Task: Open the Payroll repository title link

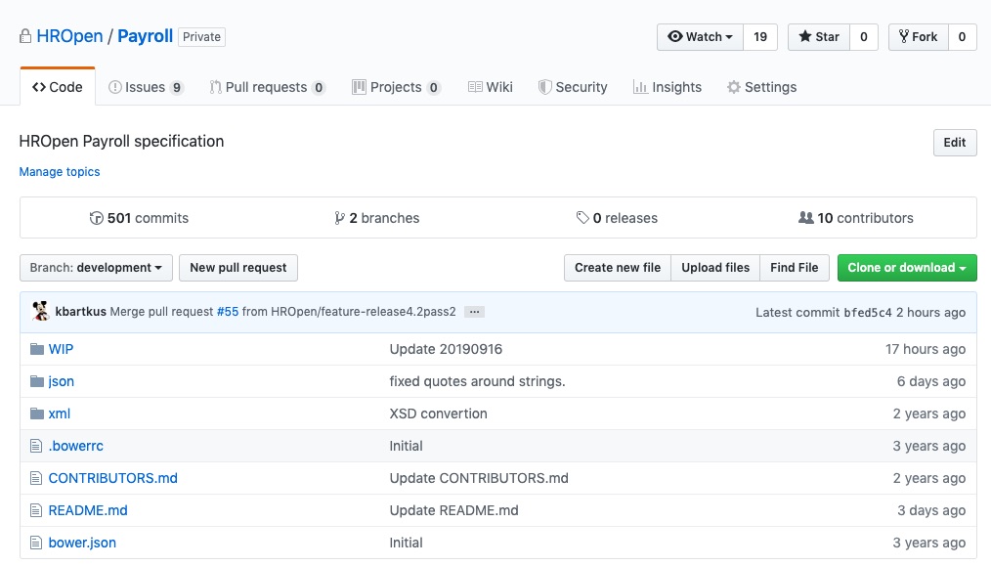Action: coord(146,36)
